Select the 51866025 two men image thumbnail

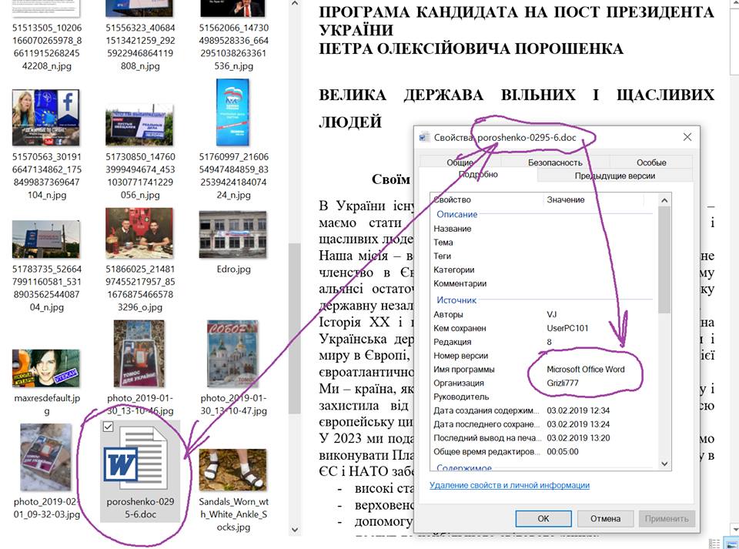click(x=139, y=233)
